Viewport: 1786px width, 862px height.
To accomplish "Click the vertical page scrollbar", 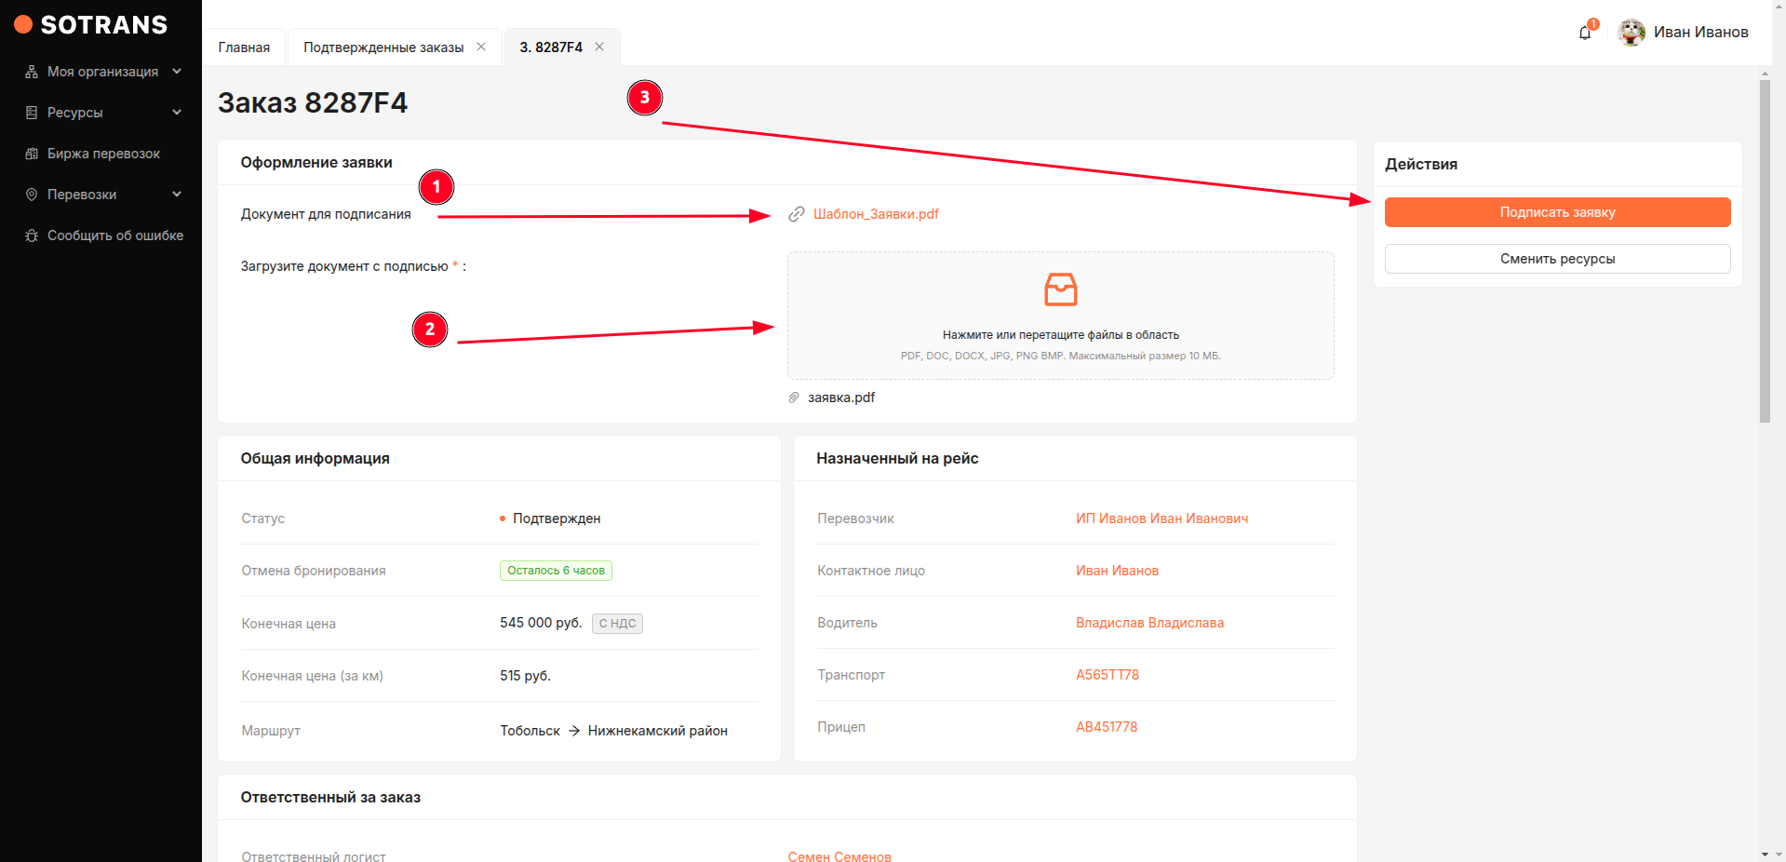I will tap(1765, 251).
